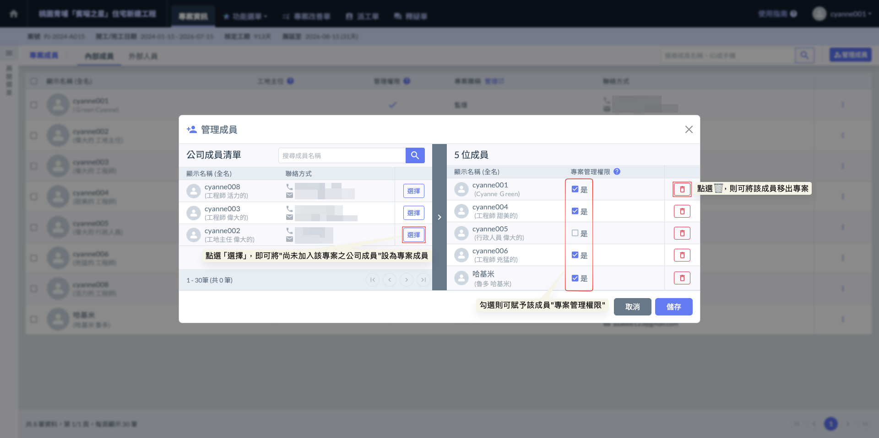
Task: Close the 管理成員 dialog
Action: click(689, 129)
